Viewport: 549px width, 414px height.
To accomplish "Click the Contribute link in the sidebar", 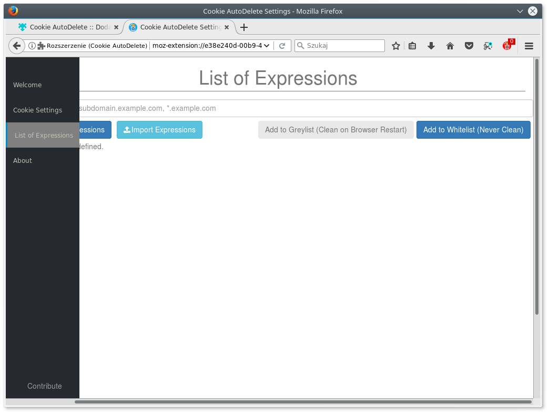I will coord(45,386).
